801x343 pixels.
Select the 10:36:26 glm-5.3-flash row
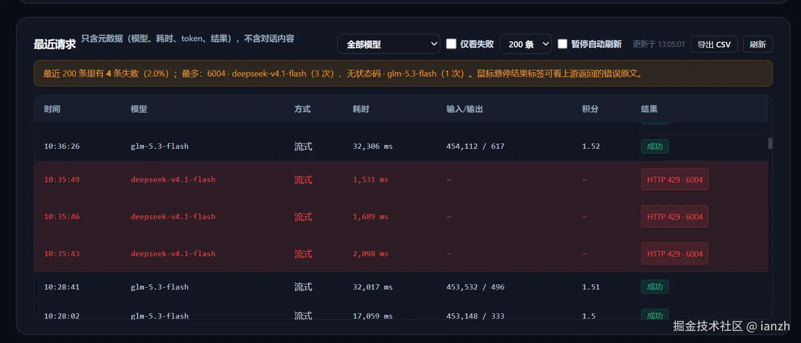click(x=401, y=146)
